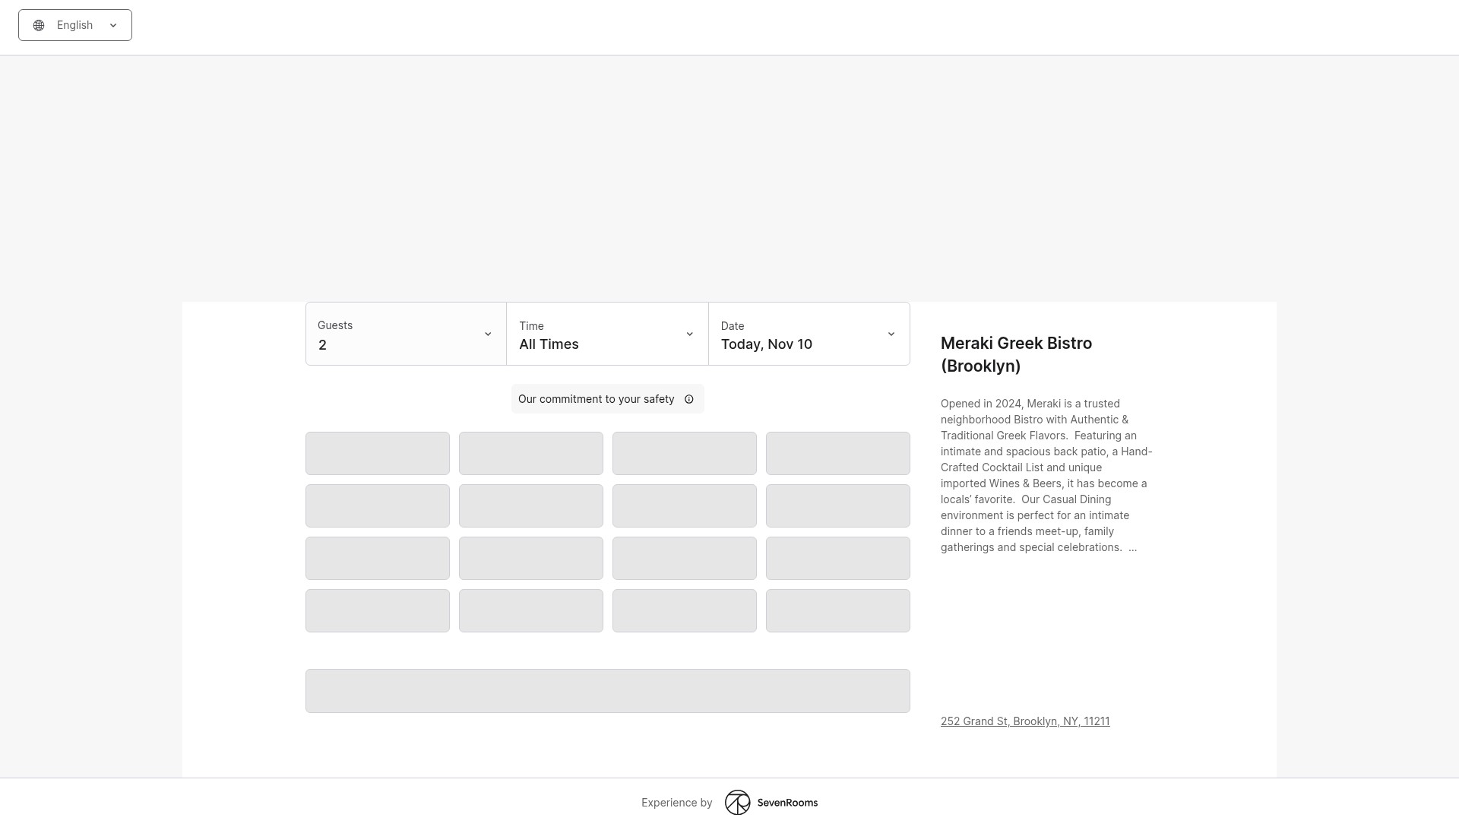The image size is (1459, 827).
Task: Click the Time dropdown chevron arrow
Action: [690, 334]
